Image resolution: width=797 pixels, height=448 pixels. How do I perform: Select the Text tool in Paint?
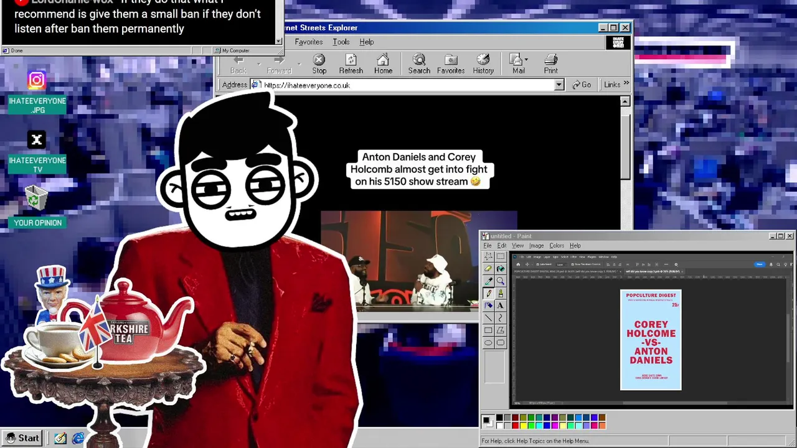[501, 305]
